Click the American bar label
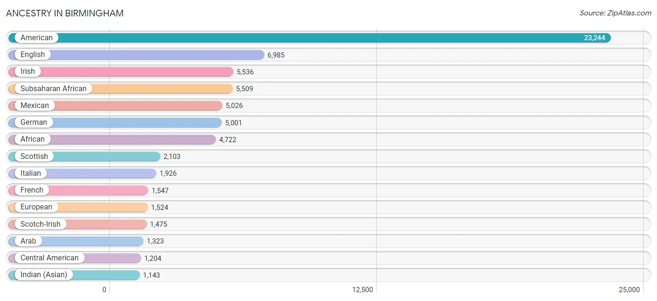 coord(36,38)
